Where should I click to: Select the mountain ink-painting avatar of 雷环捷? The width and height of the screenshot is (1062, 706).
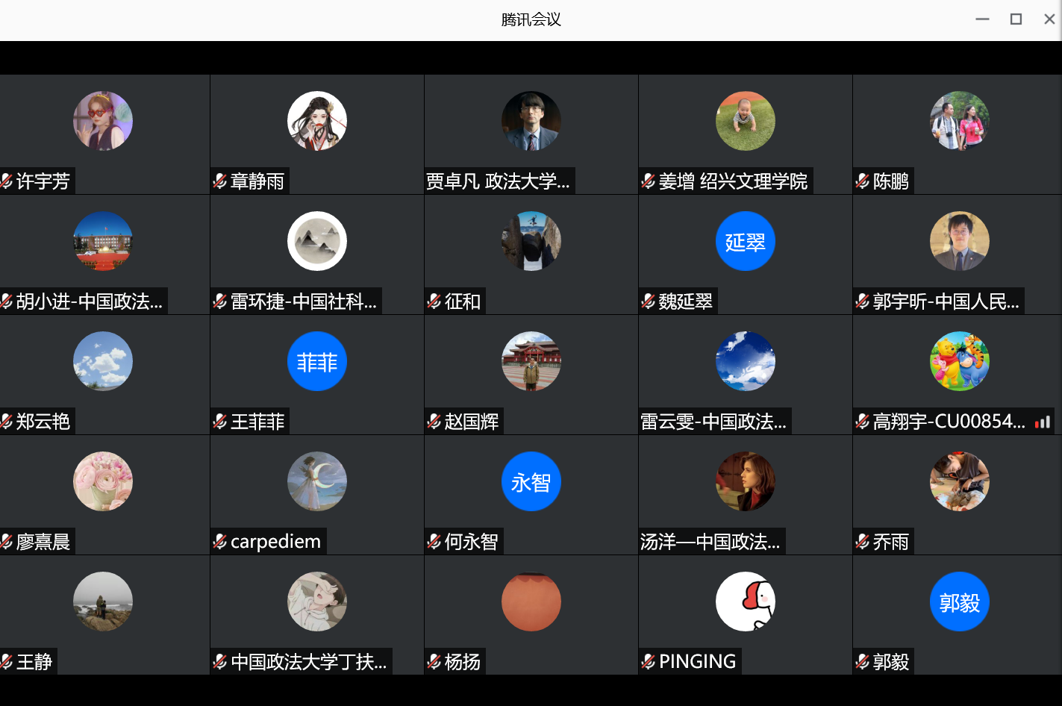pyautogui.click(x=316, y=241)
